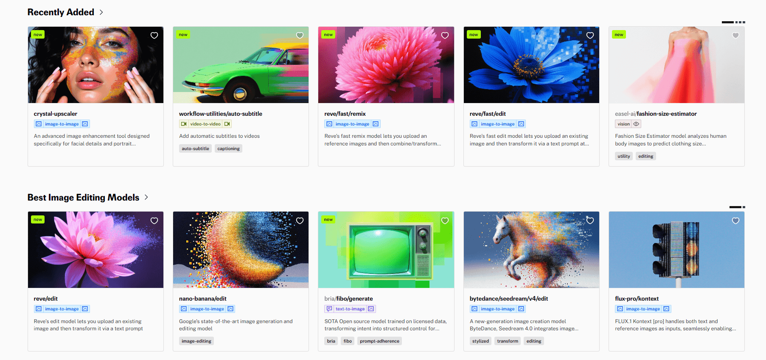The height and width of the screenshot is (360, 766).
Task: Like the flux-pro/kontext model card
Action: [x=735, y=221]
